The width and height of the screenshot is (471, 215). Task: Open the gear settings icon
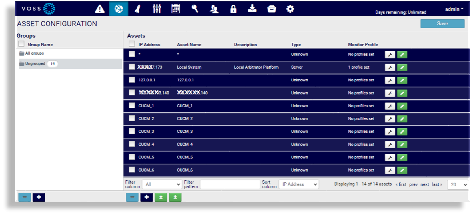pyautogui.click(x=290, y=9)
